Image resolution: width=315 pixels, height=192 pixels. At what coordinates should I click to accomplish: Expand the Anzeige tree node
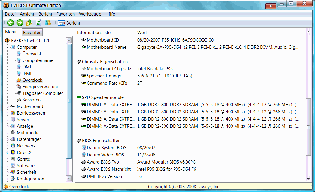pos(8,127)
